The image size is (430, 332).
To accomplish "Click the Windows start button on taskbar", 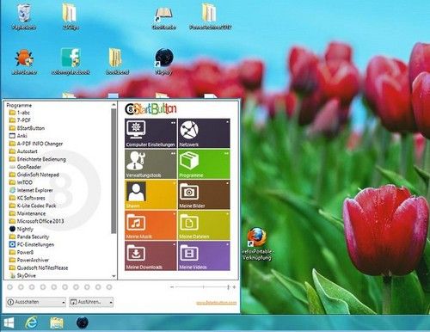I will (x=9, y=323).
